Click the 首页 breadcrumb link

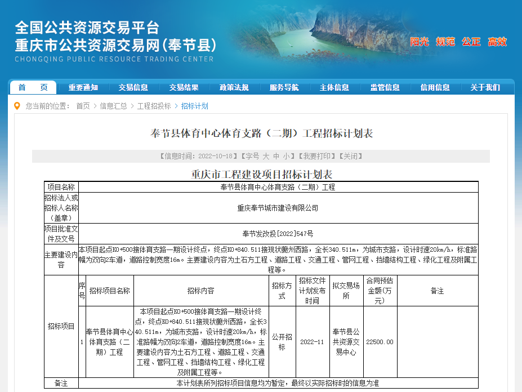click(x=83, y=106)
